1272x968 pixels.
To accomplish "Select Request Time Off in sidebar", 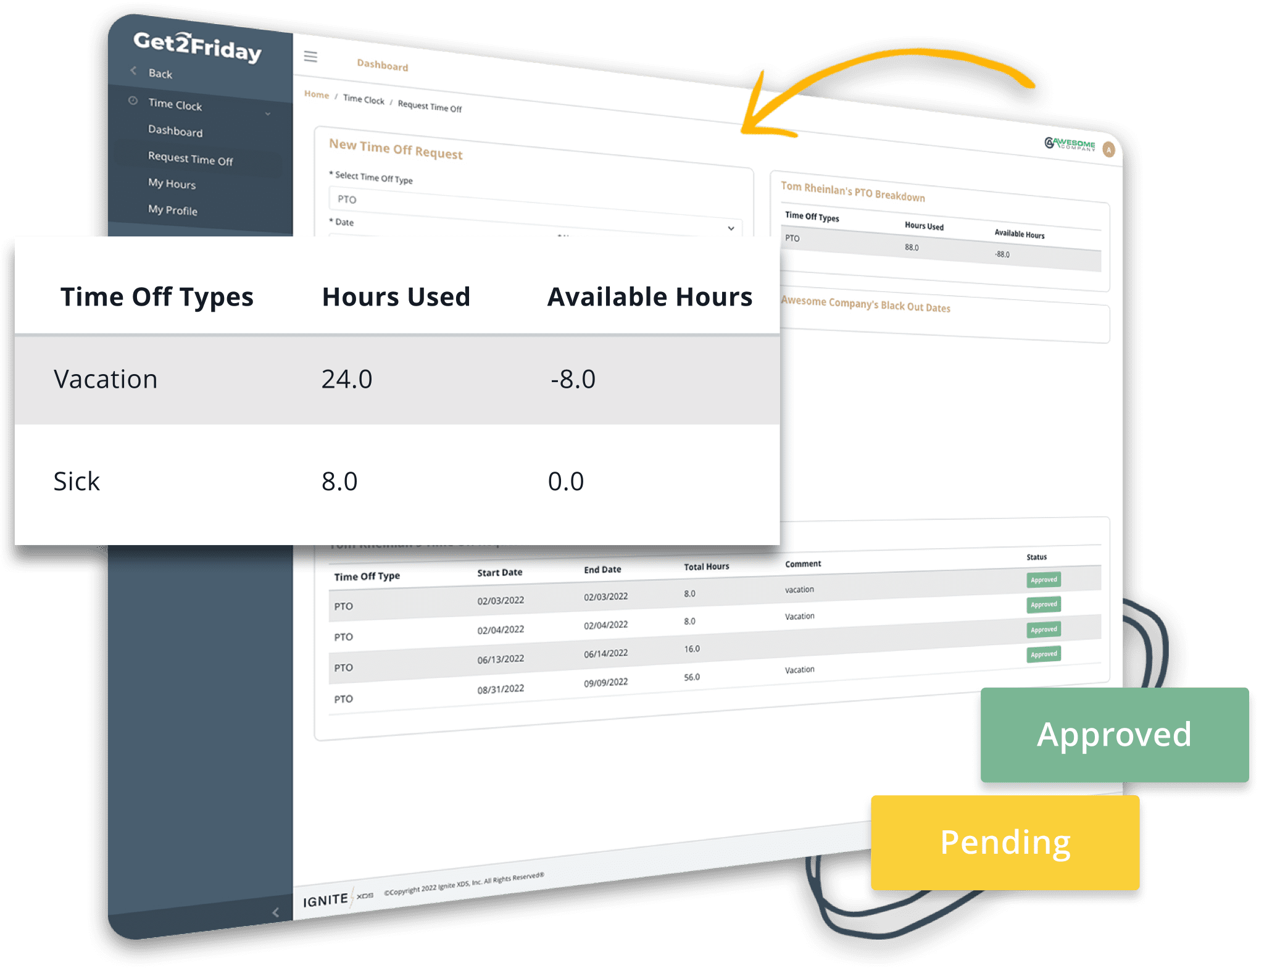I will (190, 159).
